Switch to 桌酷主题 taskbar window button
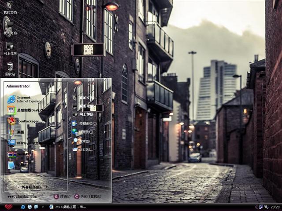 coord(67,207)
